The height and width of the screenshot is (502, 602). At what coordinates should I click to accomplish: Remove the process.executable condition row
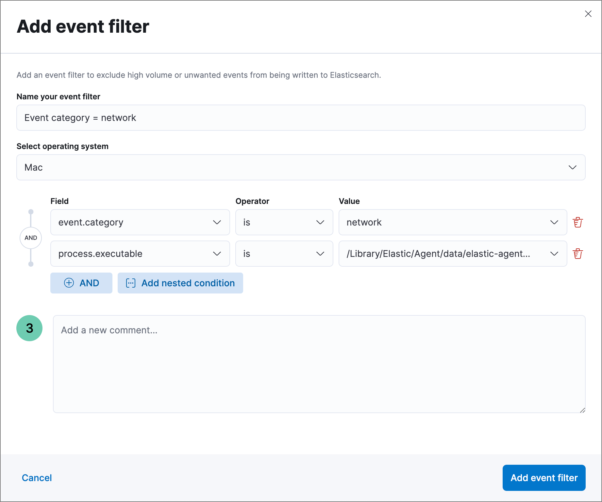[578, 254]
